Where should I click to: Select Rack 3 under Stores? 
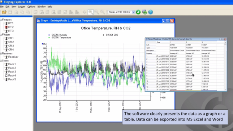pos(10,72)
